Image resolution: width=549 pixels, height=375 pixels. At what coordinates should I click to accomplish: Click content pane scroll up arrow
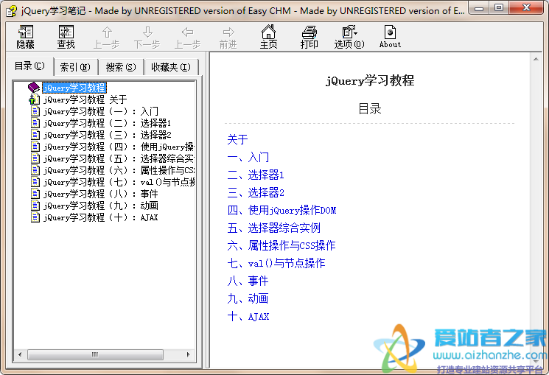[x=536, y=59]
